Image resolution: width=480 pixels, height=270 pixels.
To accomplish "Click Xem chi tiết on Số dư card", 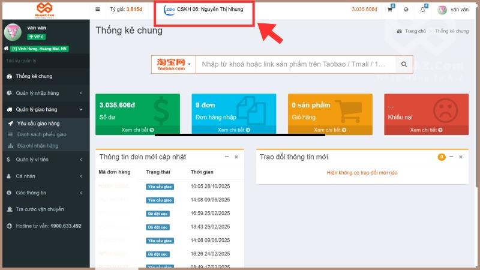I will [137, 130].
